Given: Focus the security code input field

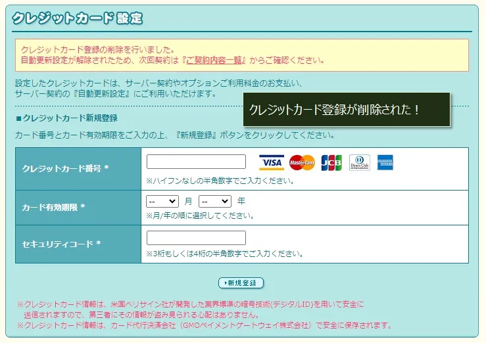Looking at the screenshot, I should click(x=196, y=238).
